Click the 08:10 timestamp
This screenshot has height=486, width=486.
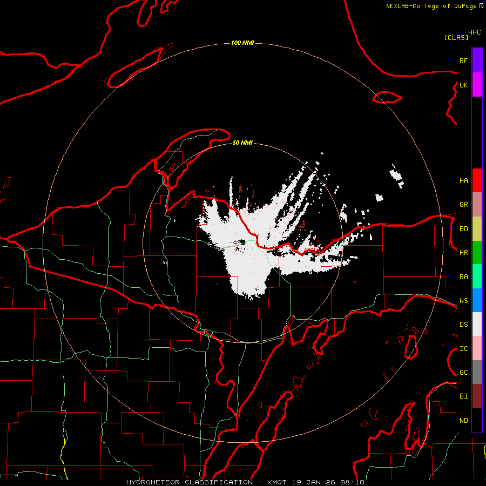(x=352, y=482)
